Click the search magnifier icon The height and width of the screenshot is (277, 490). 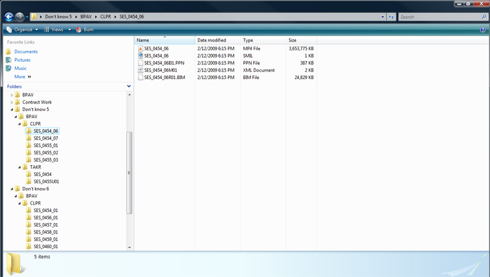pos(482,17)
